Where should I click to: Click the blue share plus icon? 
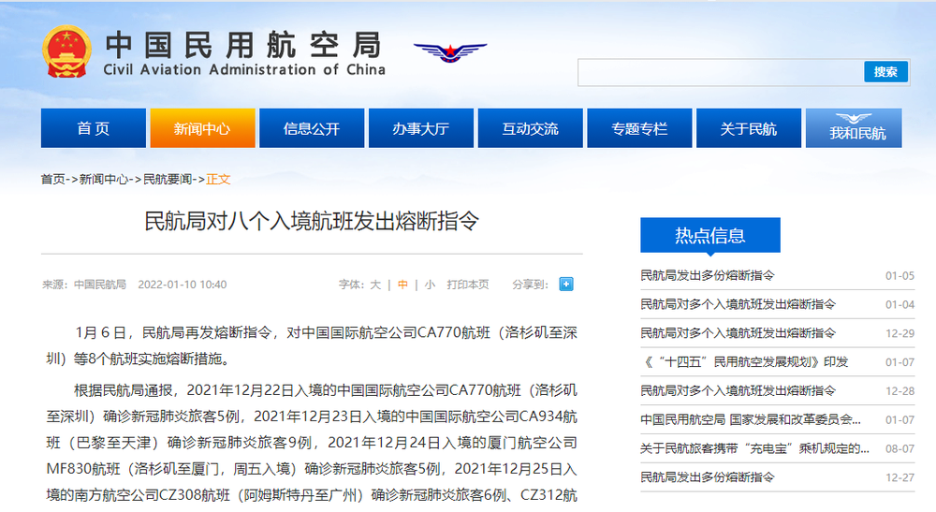click(565, 285)
